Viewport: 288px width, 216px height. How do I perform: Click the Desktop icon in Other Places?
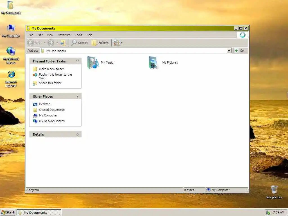[35, 104]
